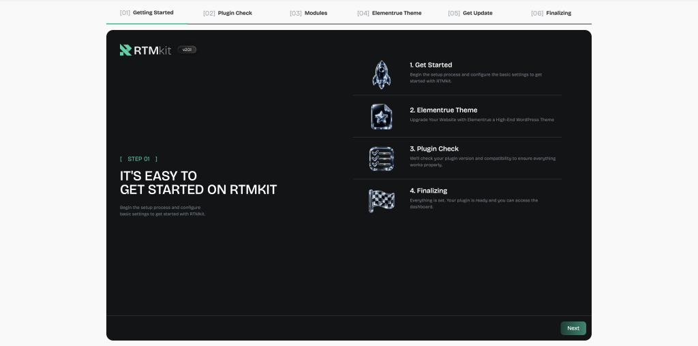Image resolution: width=698 pixels, height=346 pixels.
Task: Click the rocket icon for Get Started
Action: point(381,74)
